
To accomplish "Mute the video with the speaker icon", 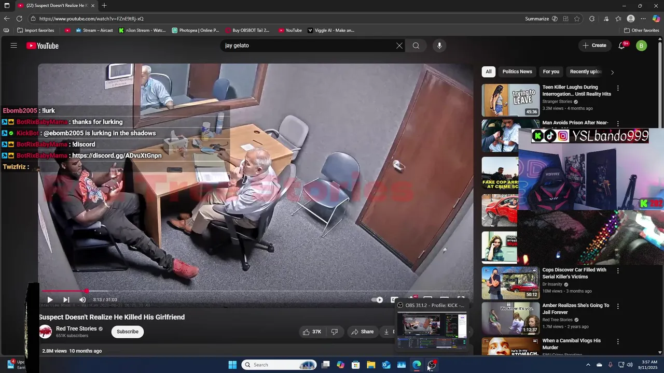I will [x=82, y=299].
